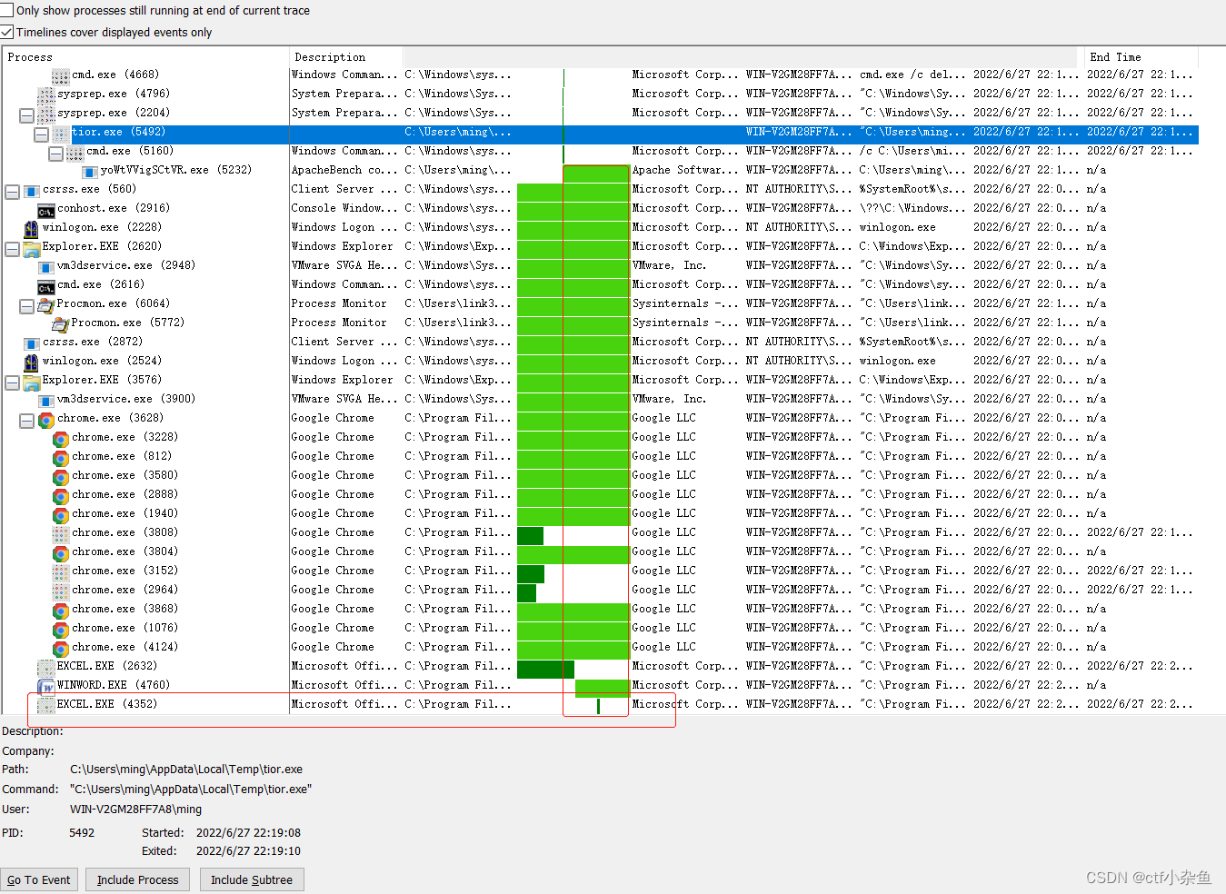Click the cmd.exe (4668) process icon
This screenshot has height=894, width=1226.
[x=60, y=75]
